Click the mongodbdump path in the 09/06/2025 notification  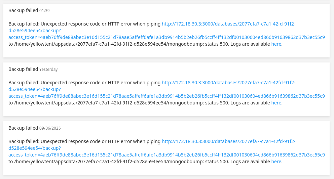point(109,162)
